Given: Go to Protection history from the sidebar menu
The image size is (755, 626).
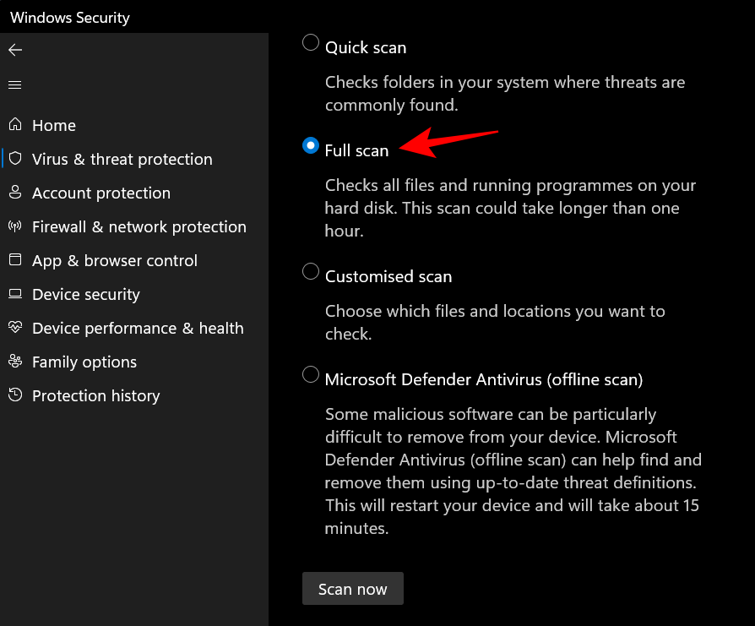Looking at the screenshot, I should pos(95,395).
